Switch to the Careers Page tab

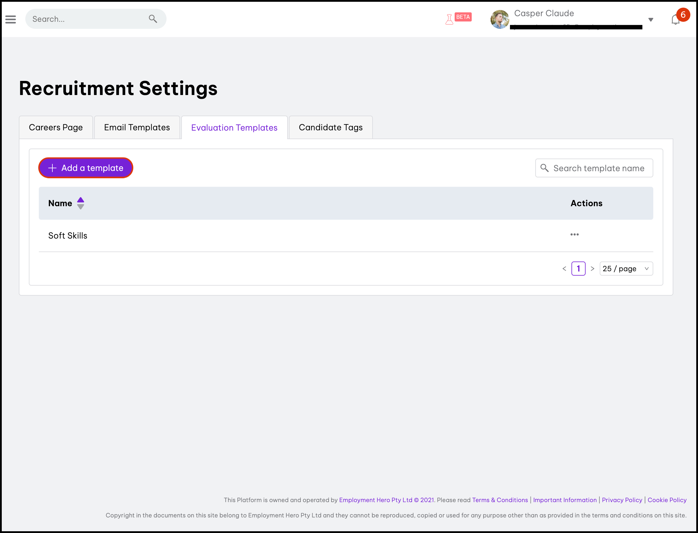click(56, 128)
